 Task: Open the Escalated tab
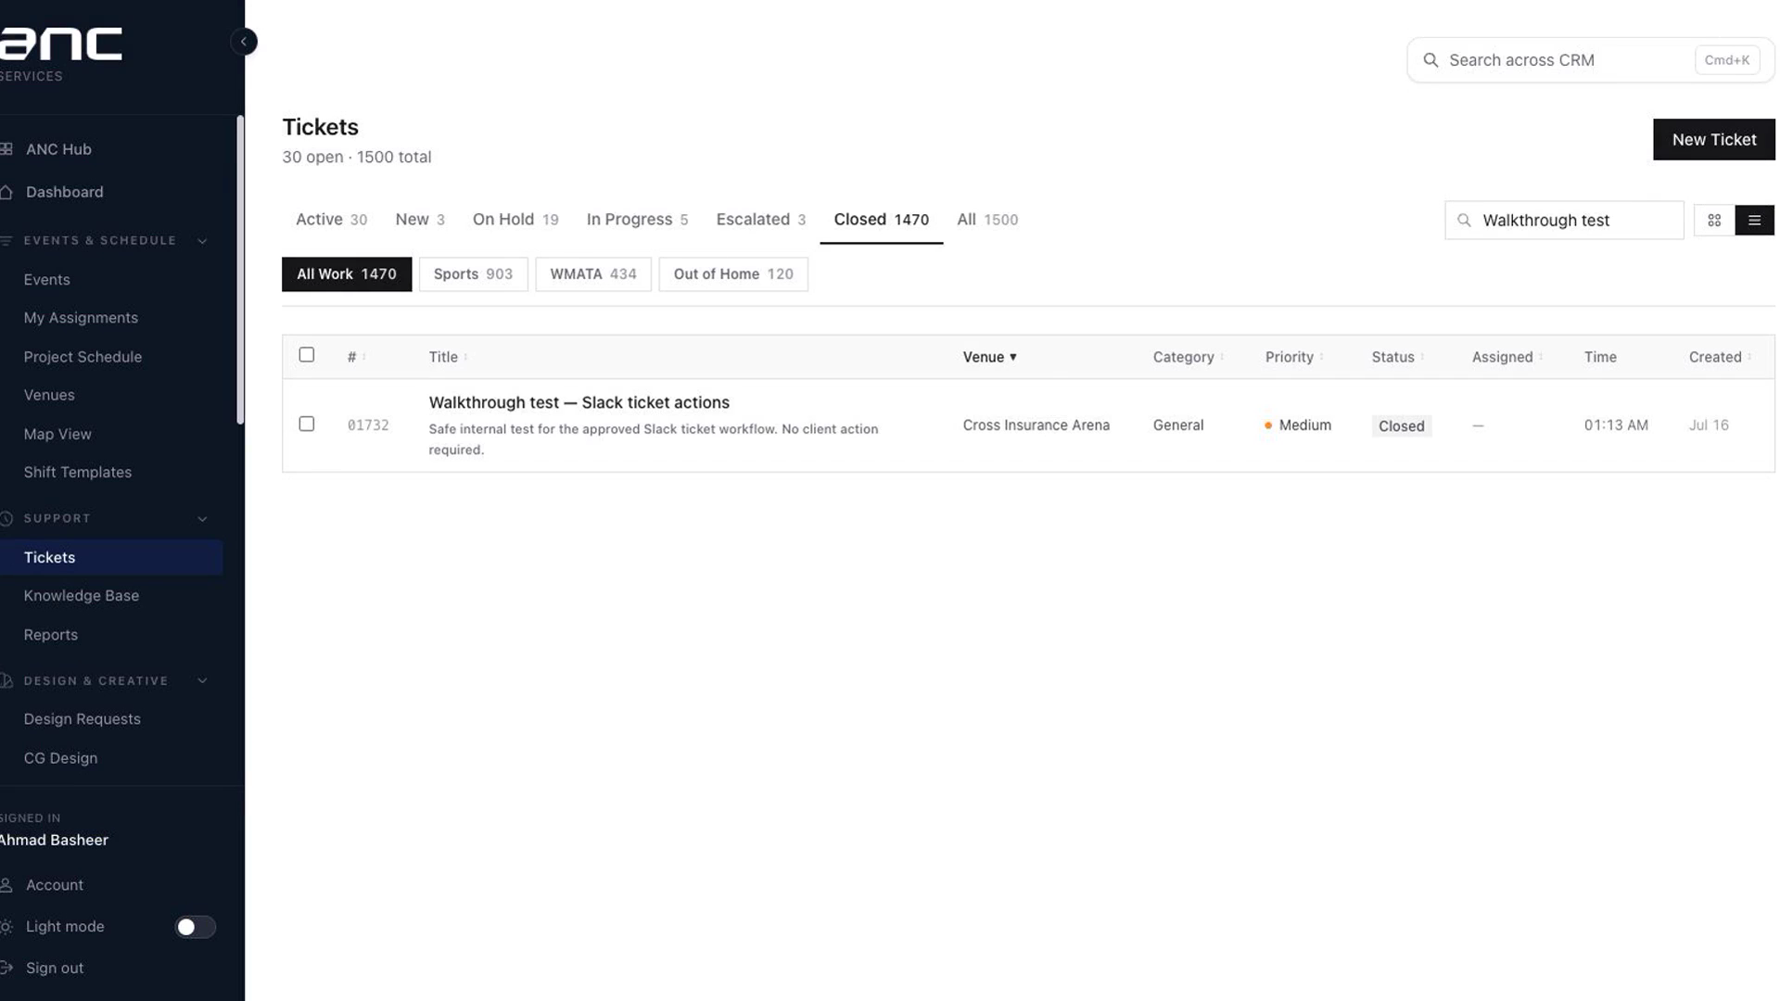click(760, 220)
